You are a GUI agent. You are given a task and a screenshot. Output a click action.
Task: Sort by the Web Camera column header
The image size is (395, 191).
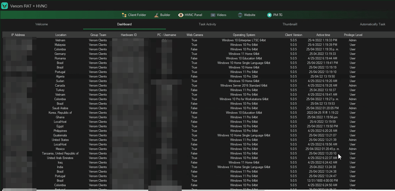pyautogui.click(x=195, y=35)
